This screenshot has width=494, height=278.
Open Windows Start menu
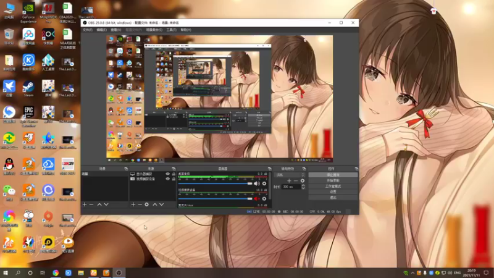click(x=6, y=272)
